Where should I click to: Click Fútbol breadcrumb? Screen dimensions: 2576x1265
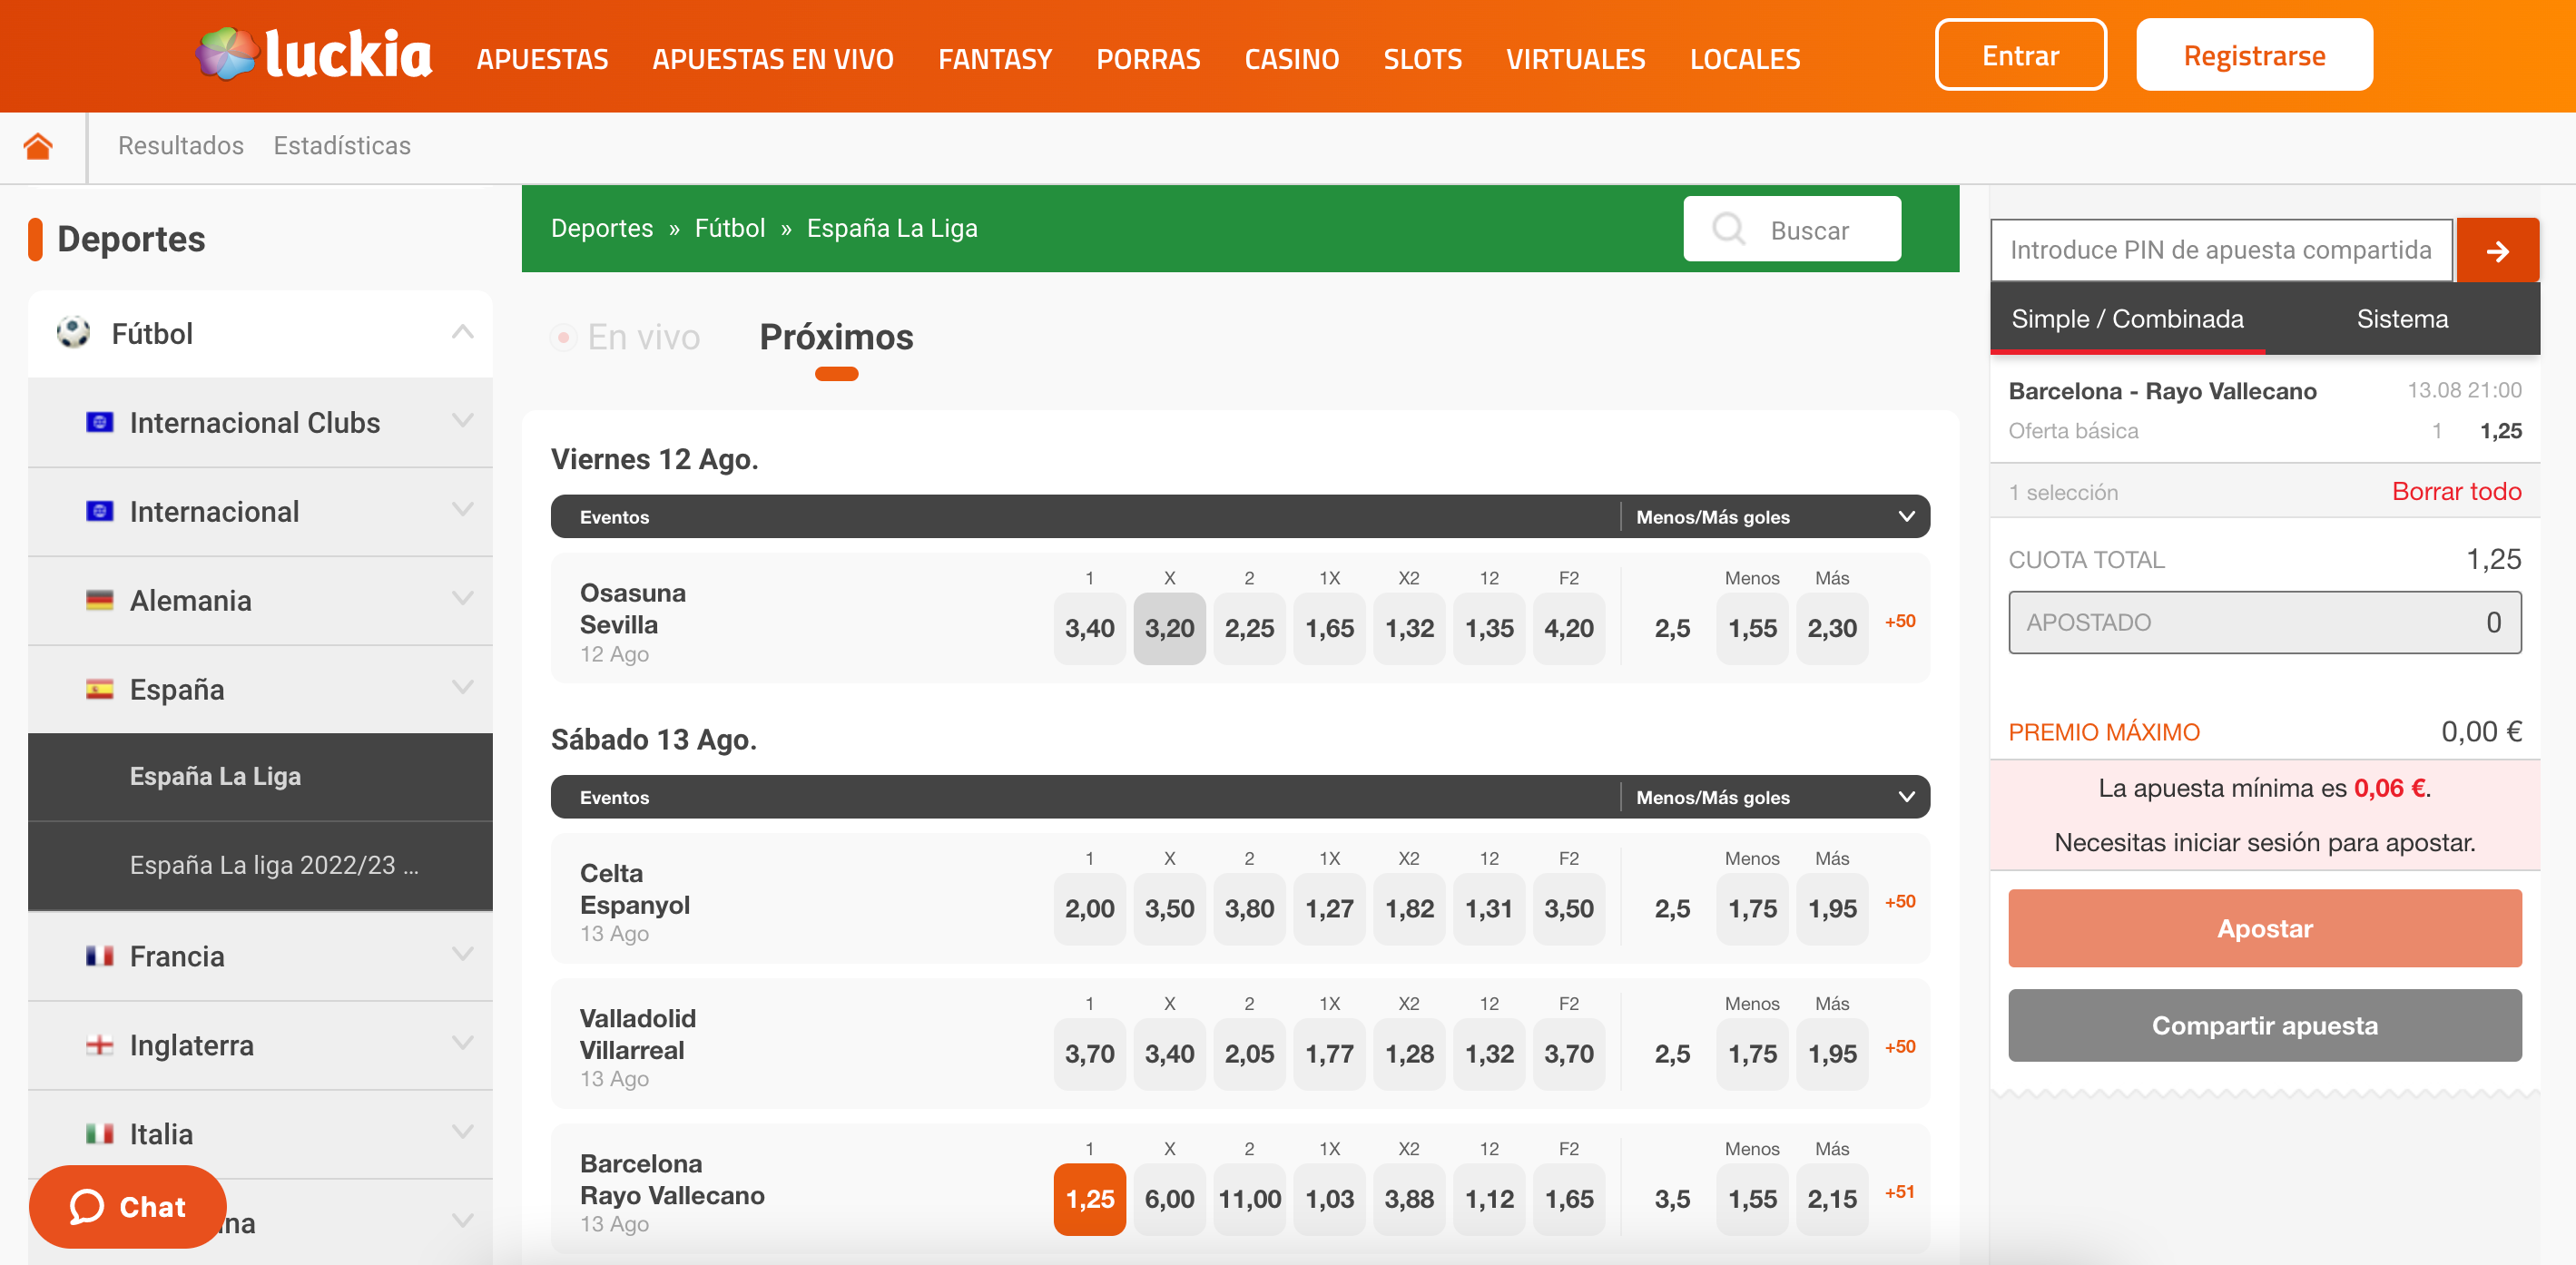tap(730, 229)
